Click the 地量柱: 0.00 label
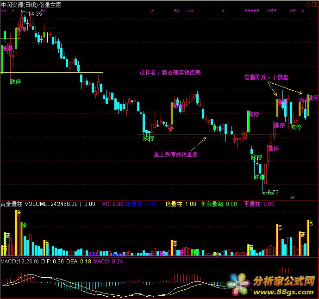The image size is (319, 299). 141,204
